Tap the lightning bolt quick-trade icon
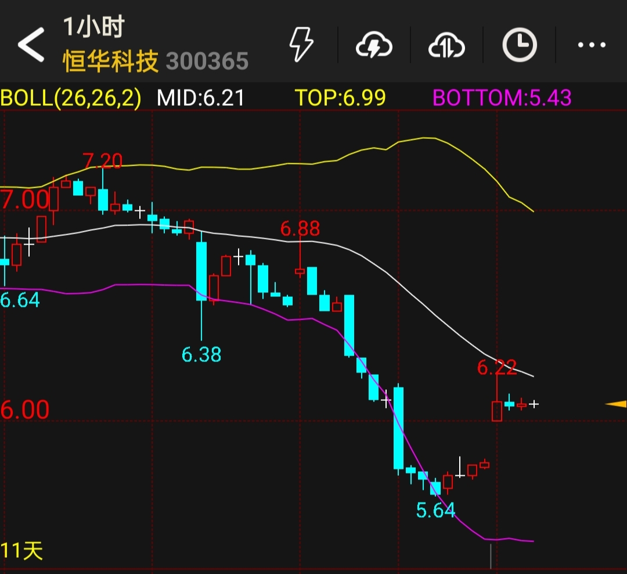 click(301, 44)
